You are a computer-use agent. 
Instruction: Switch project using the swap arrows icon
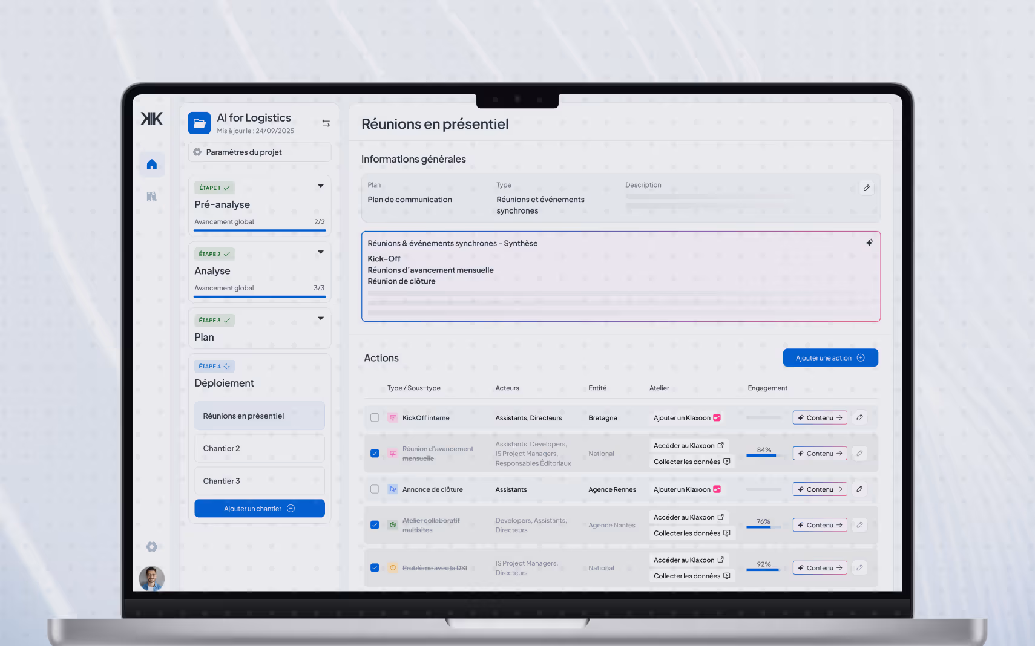pos(326,123)
